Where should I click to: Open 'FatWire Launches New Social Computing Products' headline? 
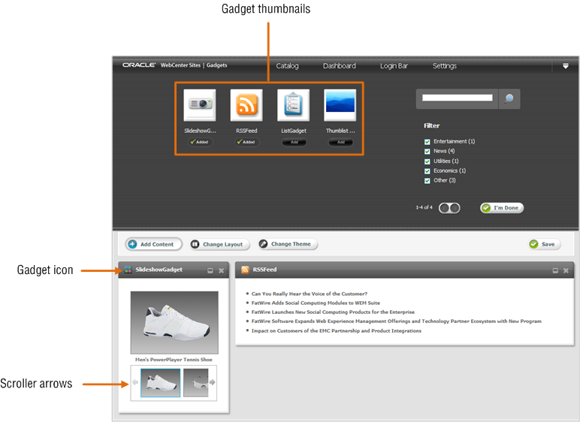pyautogui.click(x=333, y=312)
